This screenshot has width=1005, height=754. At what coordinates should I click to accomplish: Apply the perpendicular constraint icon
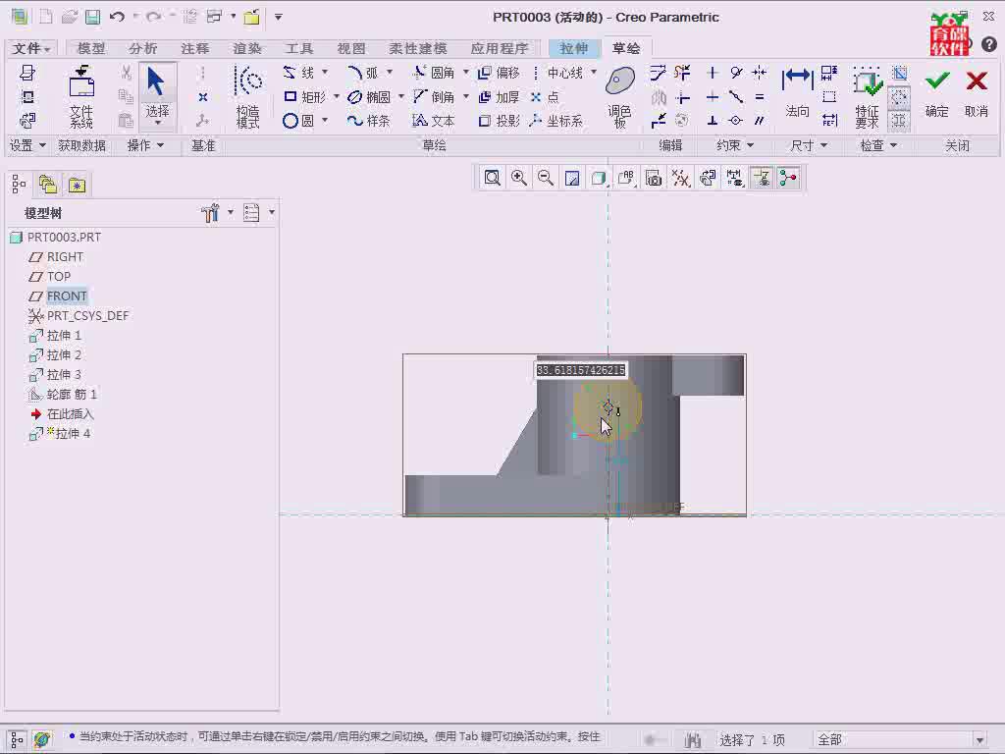click(713, 121)
